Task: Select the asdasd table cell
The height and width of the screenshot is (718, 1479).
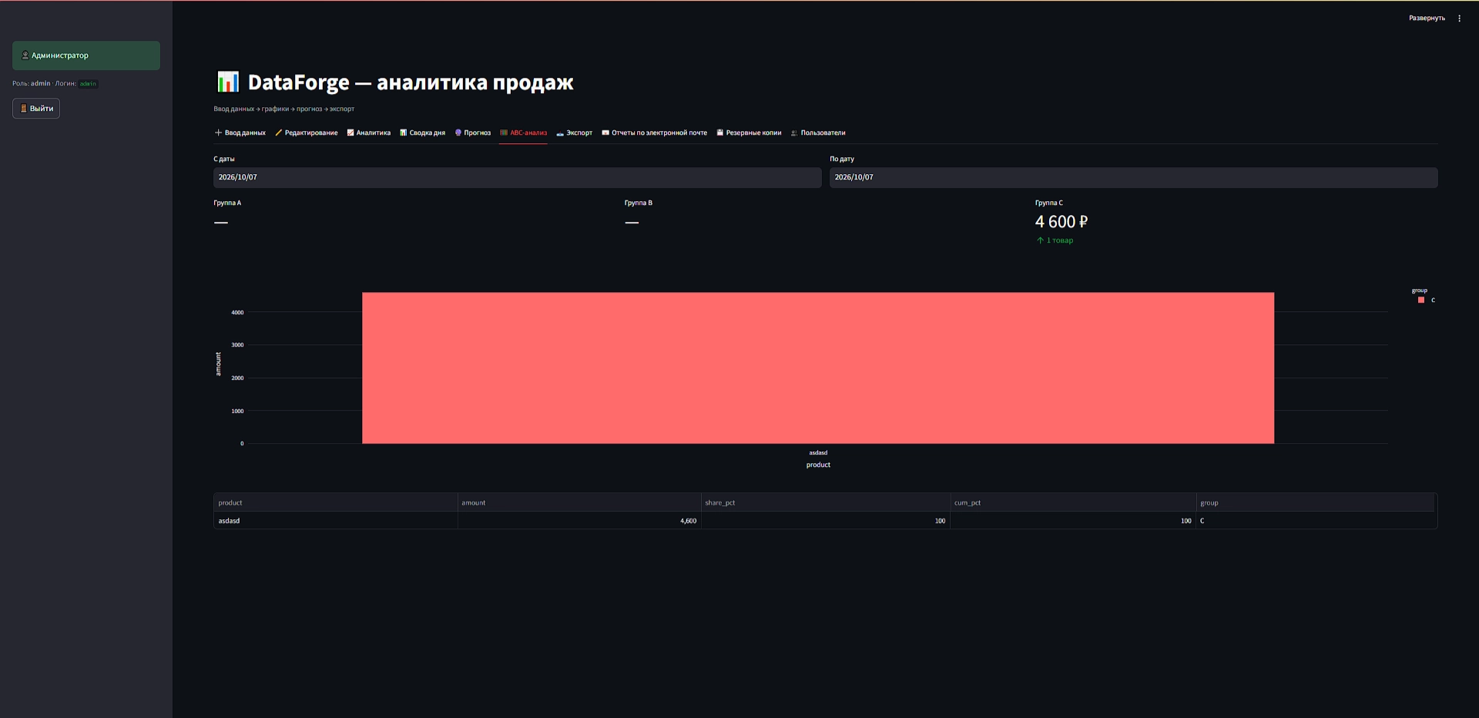Action: 335,521
